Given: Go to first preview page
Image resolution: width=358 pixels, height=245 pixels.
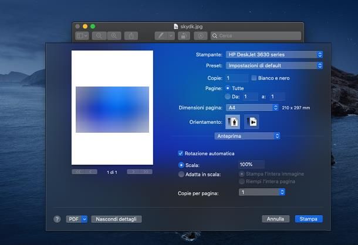Looking at the screenshot, I should coord(77,172).
